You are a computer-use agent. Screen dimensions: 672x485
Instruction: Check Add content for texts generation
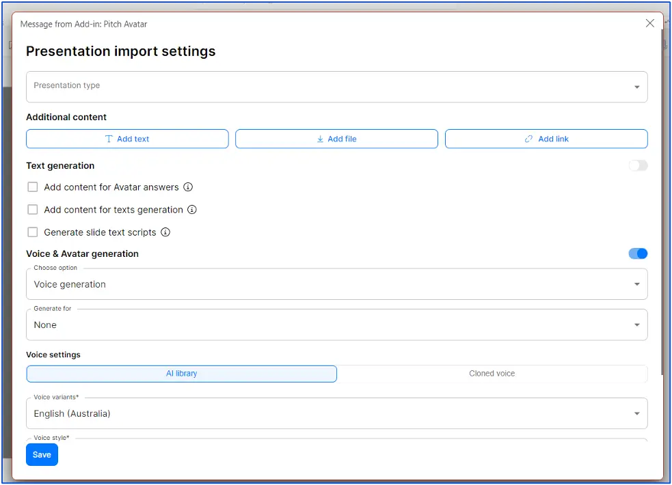click(x=33, y=210)
